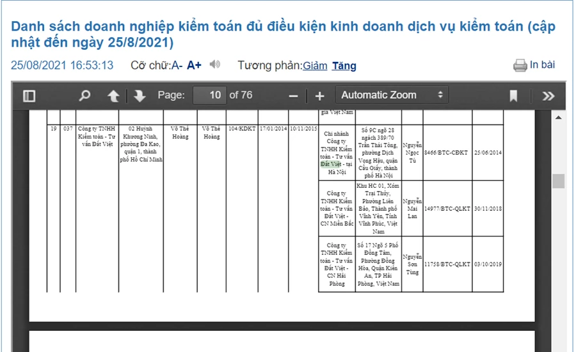This screenshot has height=352, width=576.
Task: Decrease font size with A-
Action: [x=177, y=65]
